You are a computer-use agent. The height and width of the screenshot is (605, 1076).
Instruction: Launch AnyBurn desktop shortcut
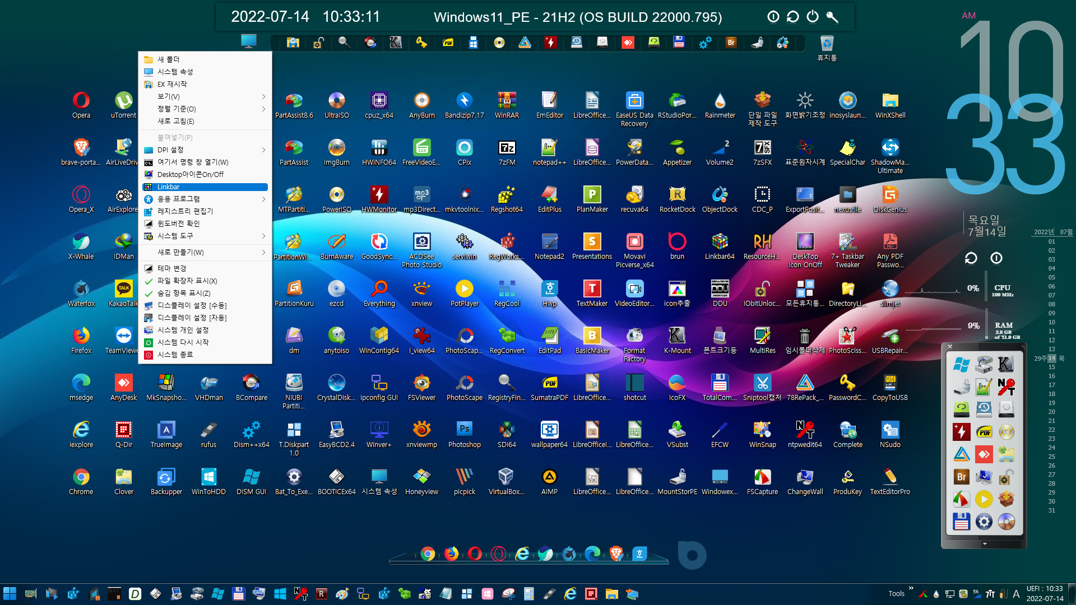coord(421,105)
